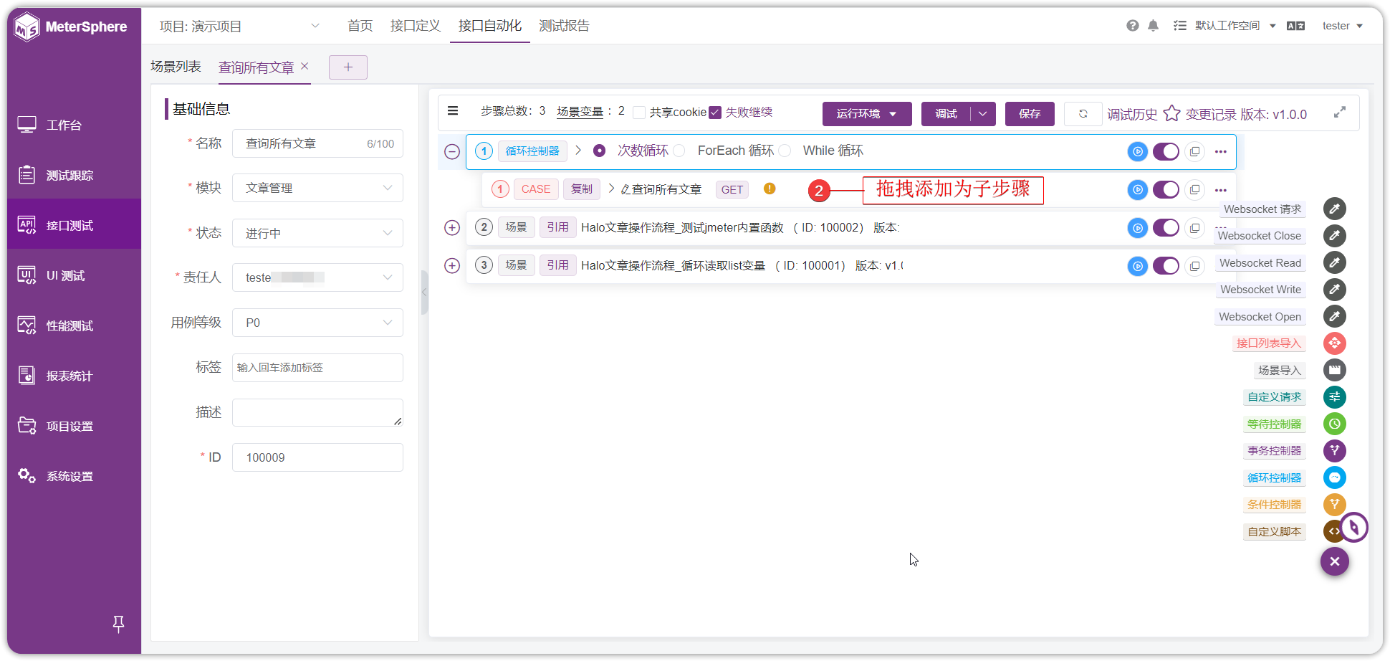The image size is (1390, 661).
Task: Expand the scenario panel to fullscreen
Action: click(x=1339, y=113)
